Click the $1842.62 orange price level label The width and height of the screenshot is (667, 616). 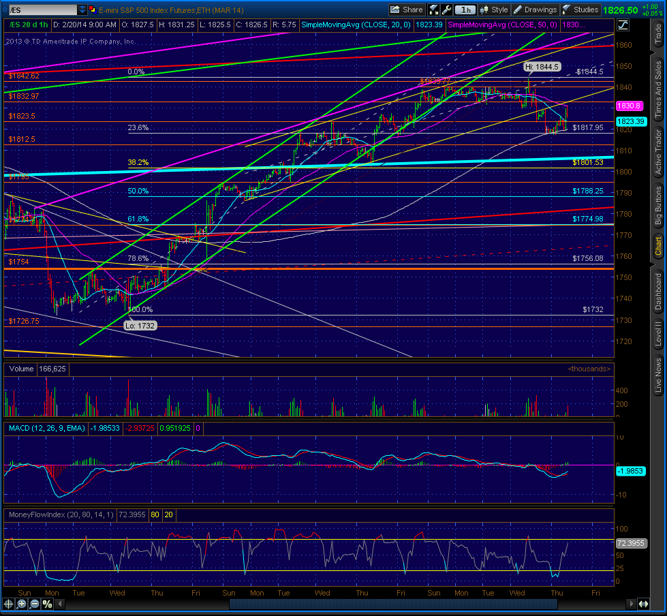click(24, 76)
